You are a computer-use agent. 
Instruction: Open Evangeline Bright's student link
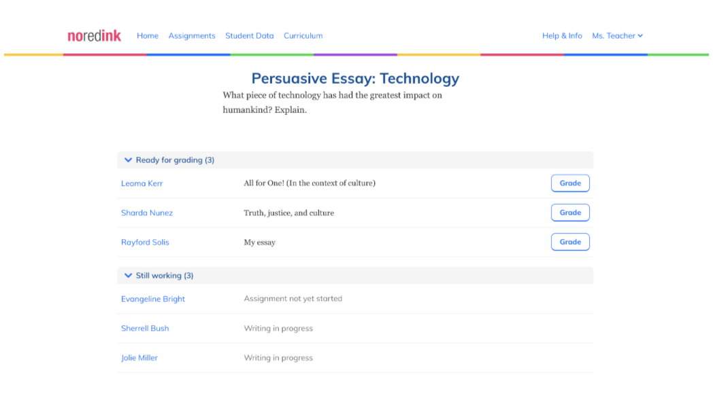coord(153,299)
